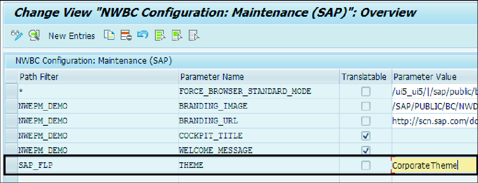Image resolution: width=478 pixels, height=183 pixels.
Task: Check Translatable box for THEME row
Action: click(x=365, y=165)
